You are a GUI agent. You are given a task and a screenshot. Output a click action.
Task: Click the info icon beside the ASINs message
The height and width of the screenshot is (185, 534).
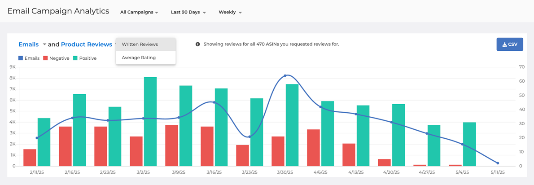[x=197, y=44]
